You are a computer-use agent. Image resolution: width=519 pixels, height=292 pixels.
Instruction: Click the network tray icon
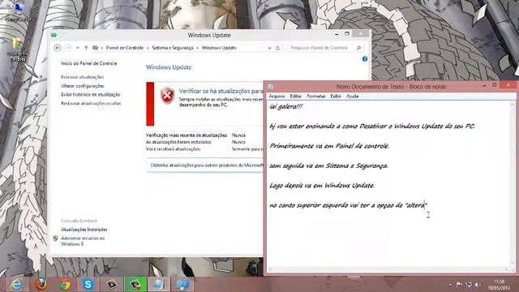[x=469, y=285]
